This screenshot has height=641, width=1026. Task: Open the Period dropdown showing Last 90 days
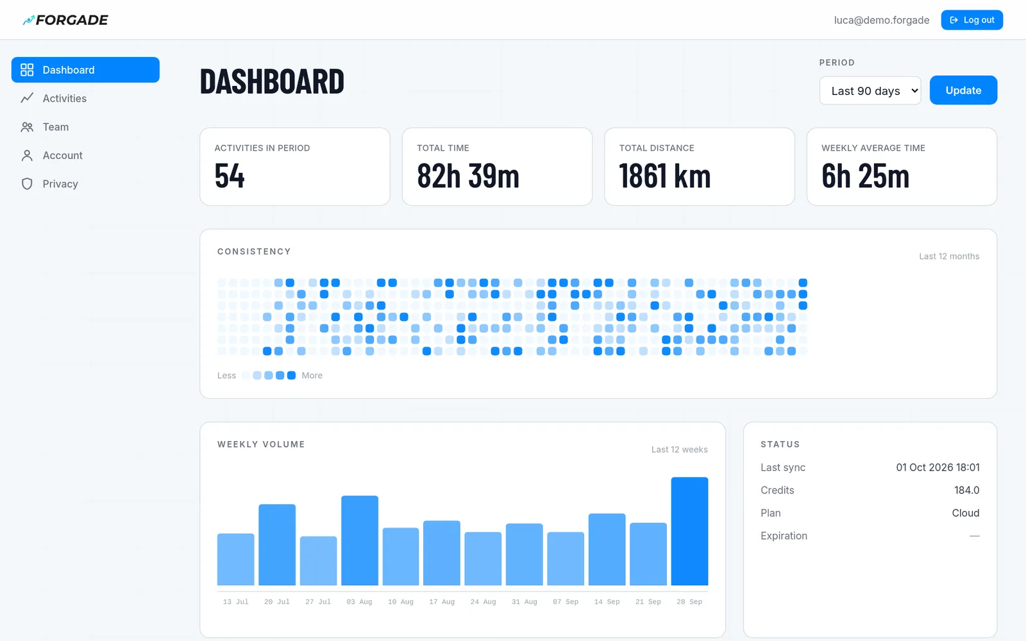tap(870, 90)
